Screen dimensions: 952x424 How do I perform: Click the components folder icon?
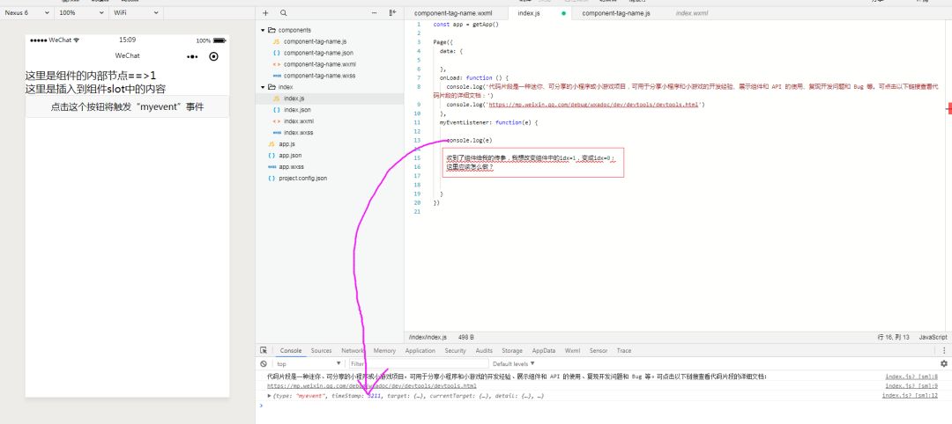(272, 30)
